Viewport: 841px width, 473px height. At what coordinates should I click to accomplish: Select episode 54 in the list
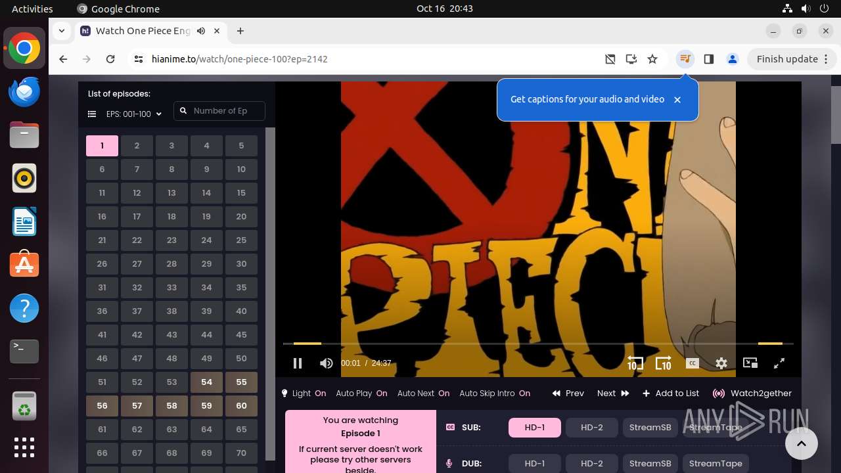click(x=206, y=382)
